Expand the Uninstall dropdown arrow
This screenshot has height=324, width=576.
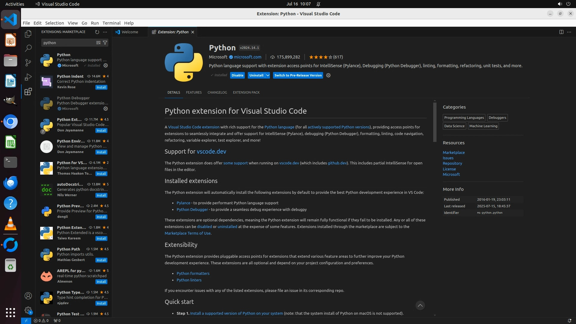(x=268, y=75)
